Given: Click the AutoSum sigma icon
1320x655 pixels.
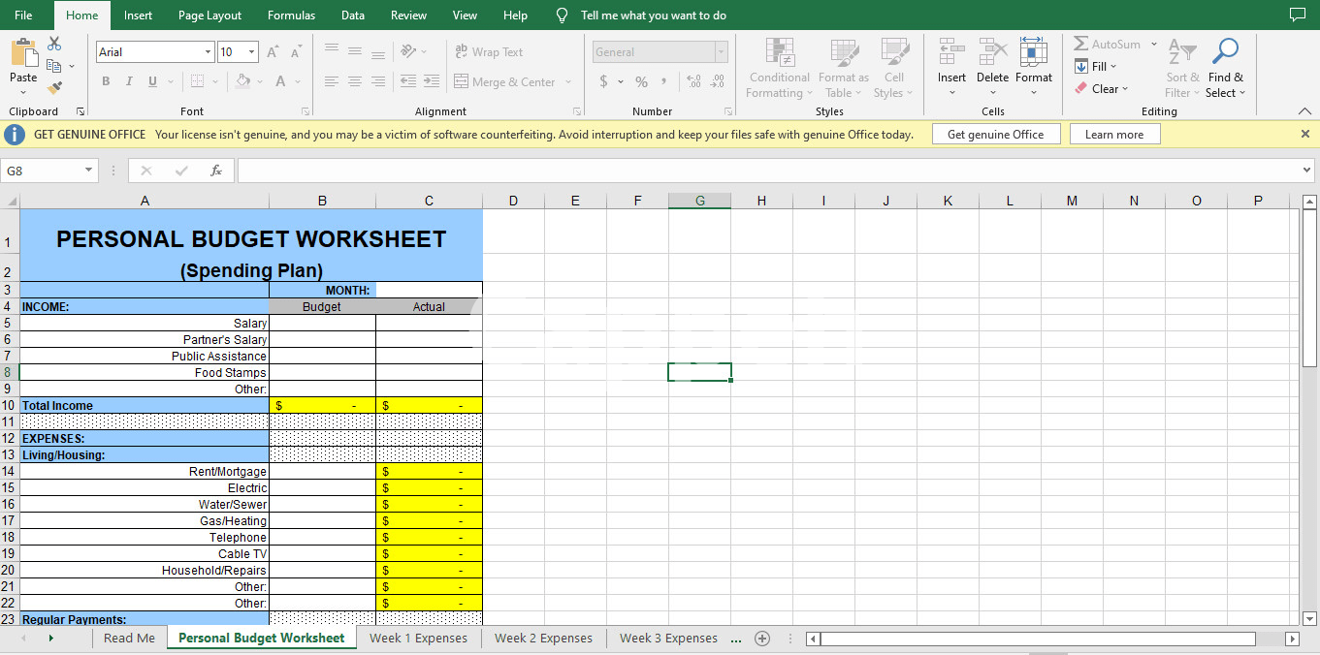Looking at the screenshot, I should click(1081, 45).
